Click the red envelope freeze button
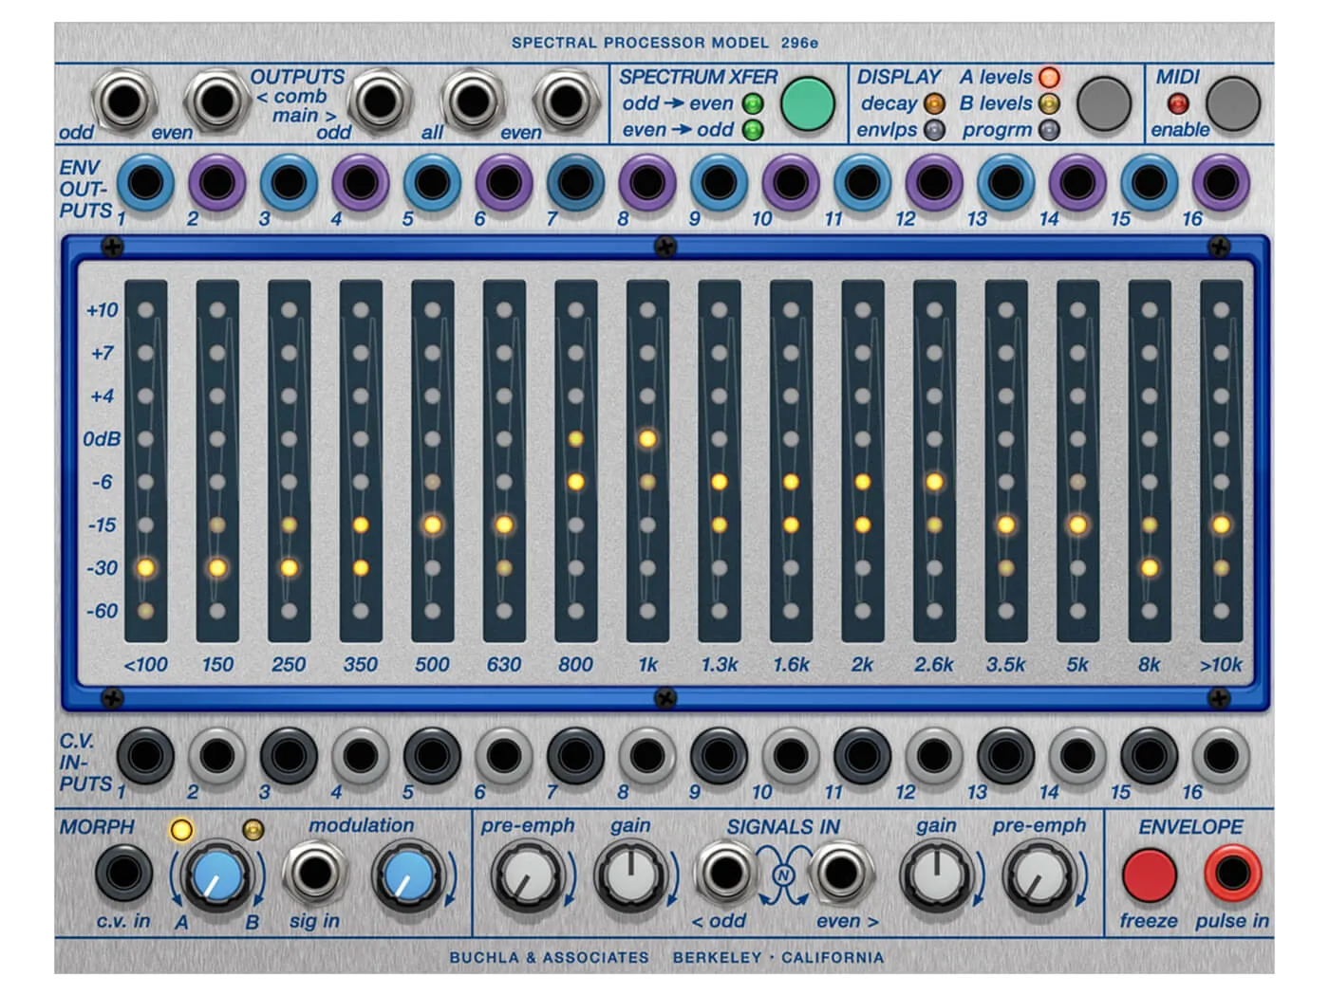This screenshot has width=1329, height=995. [1150, 875]
